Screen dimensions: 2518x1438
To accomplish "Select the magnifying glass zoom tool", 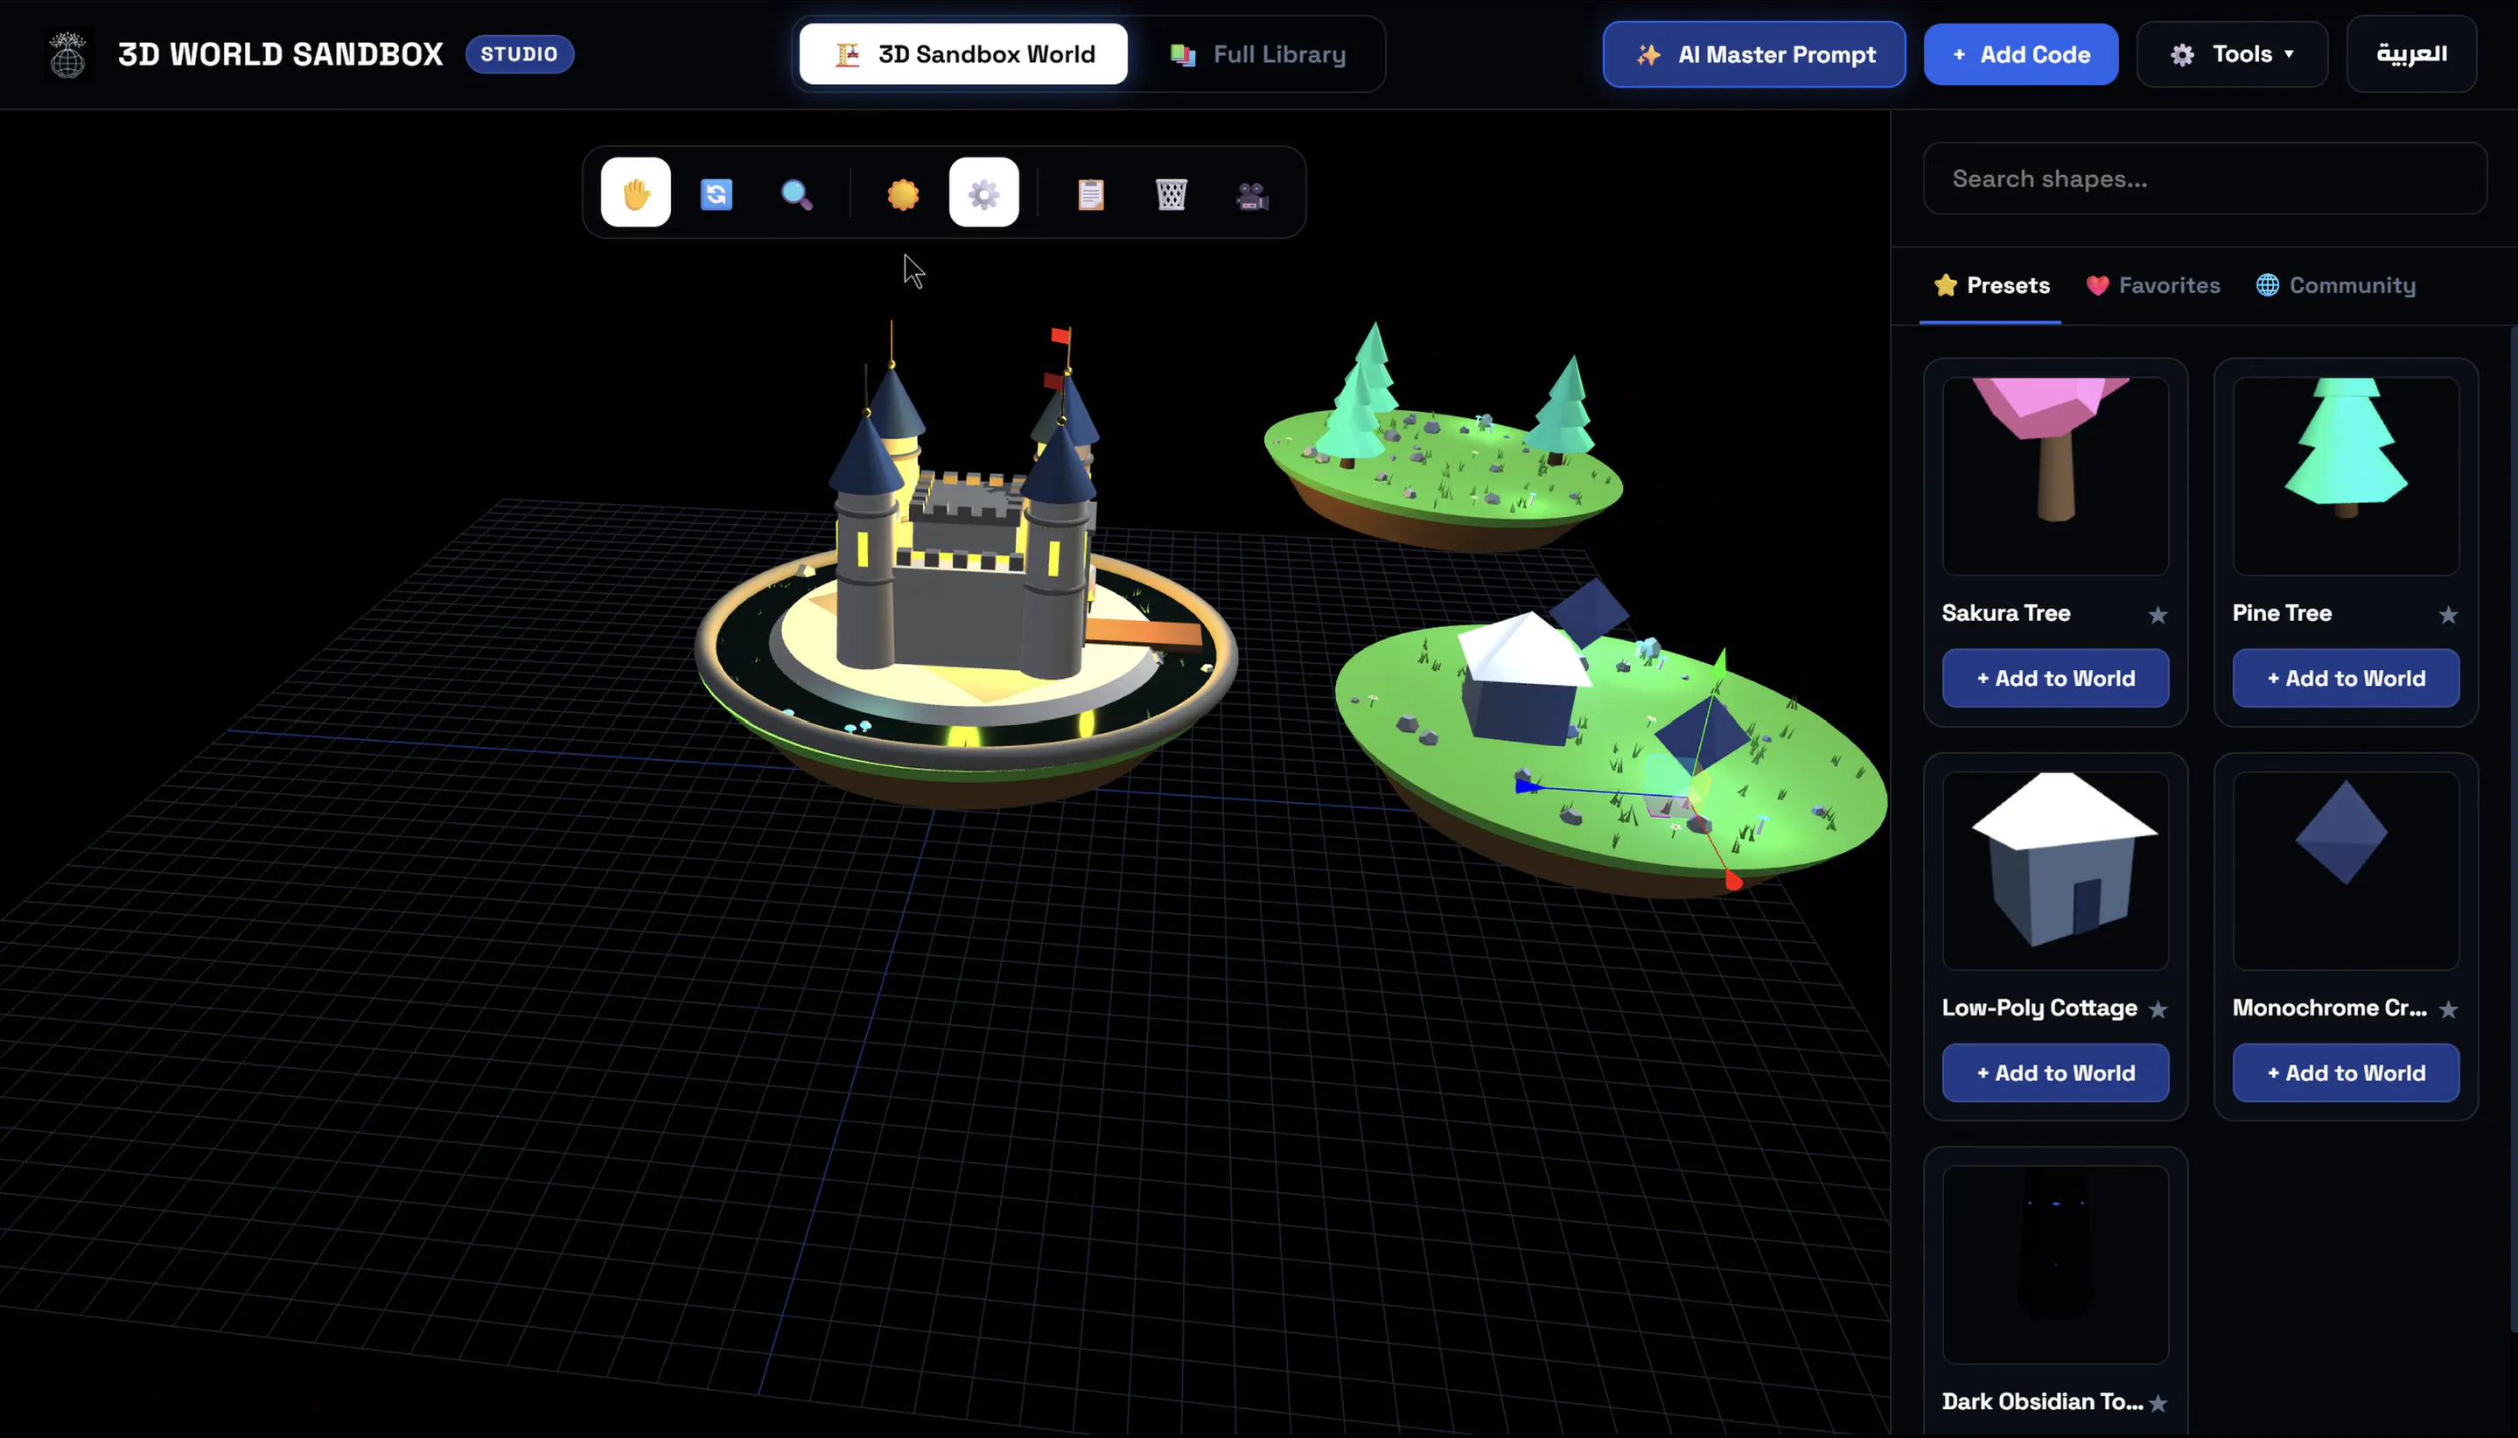I will pos(796,193).
